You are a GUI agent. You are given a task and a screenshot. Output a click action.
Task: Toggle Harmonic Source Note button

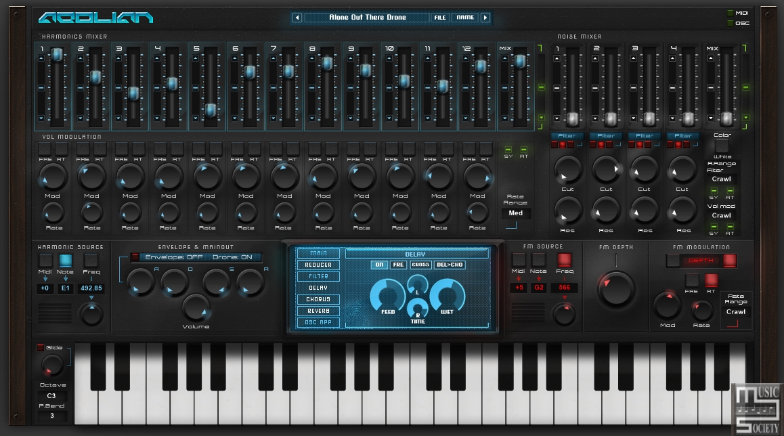coord(66,260)
